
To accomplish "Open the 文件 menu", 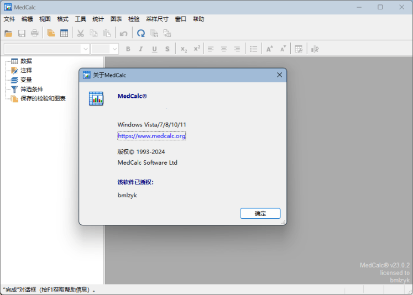I will click(x=9, y=19).
